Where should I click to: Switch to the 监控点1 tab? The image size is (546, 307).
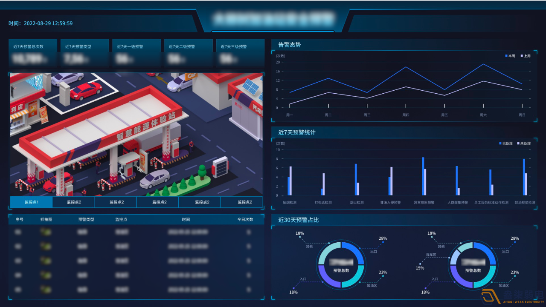[31, 202]
